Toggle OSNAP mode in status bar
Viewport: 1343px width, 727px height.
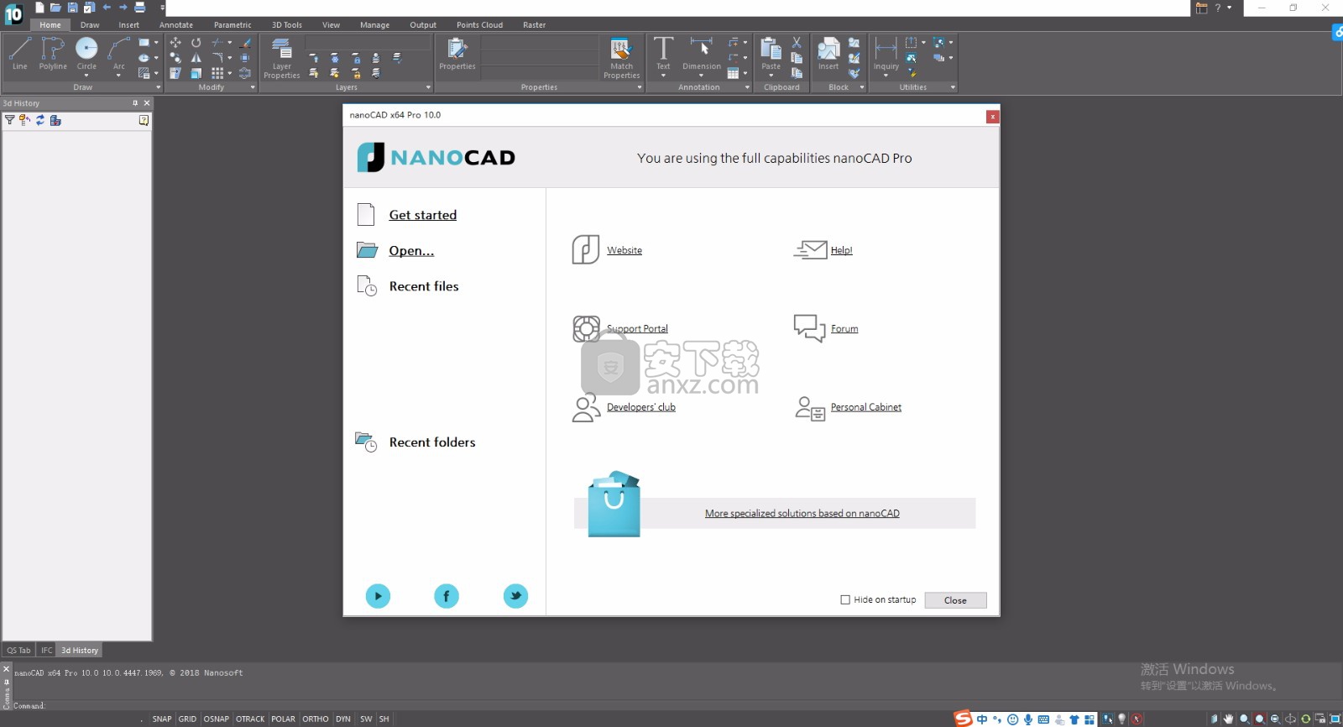(x=216, y=719)
